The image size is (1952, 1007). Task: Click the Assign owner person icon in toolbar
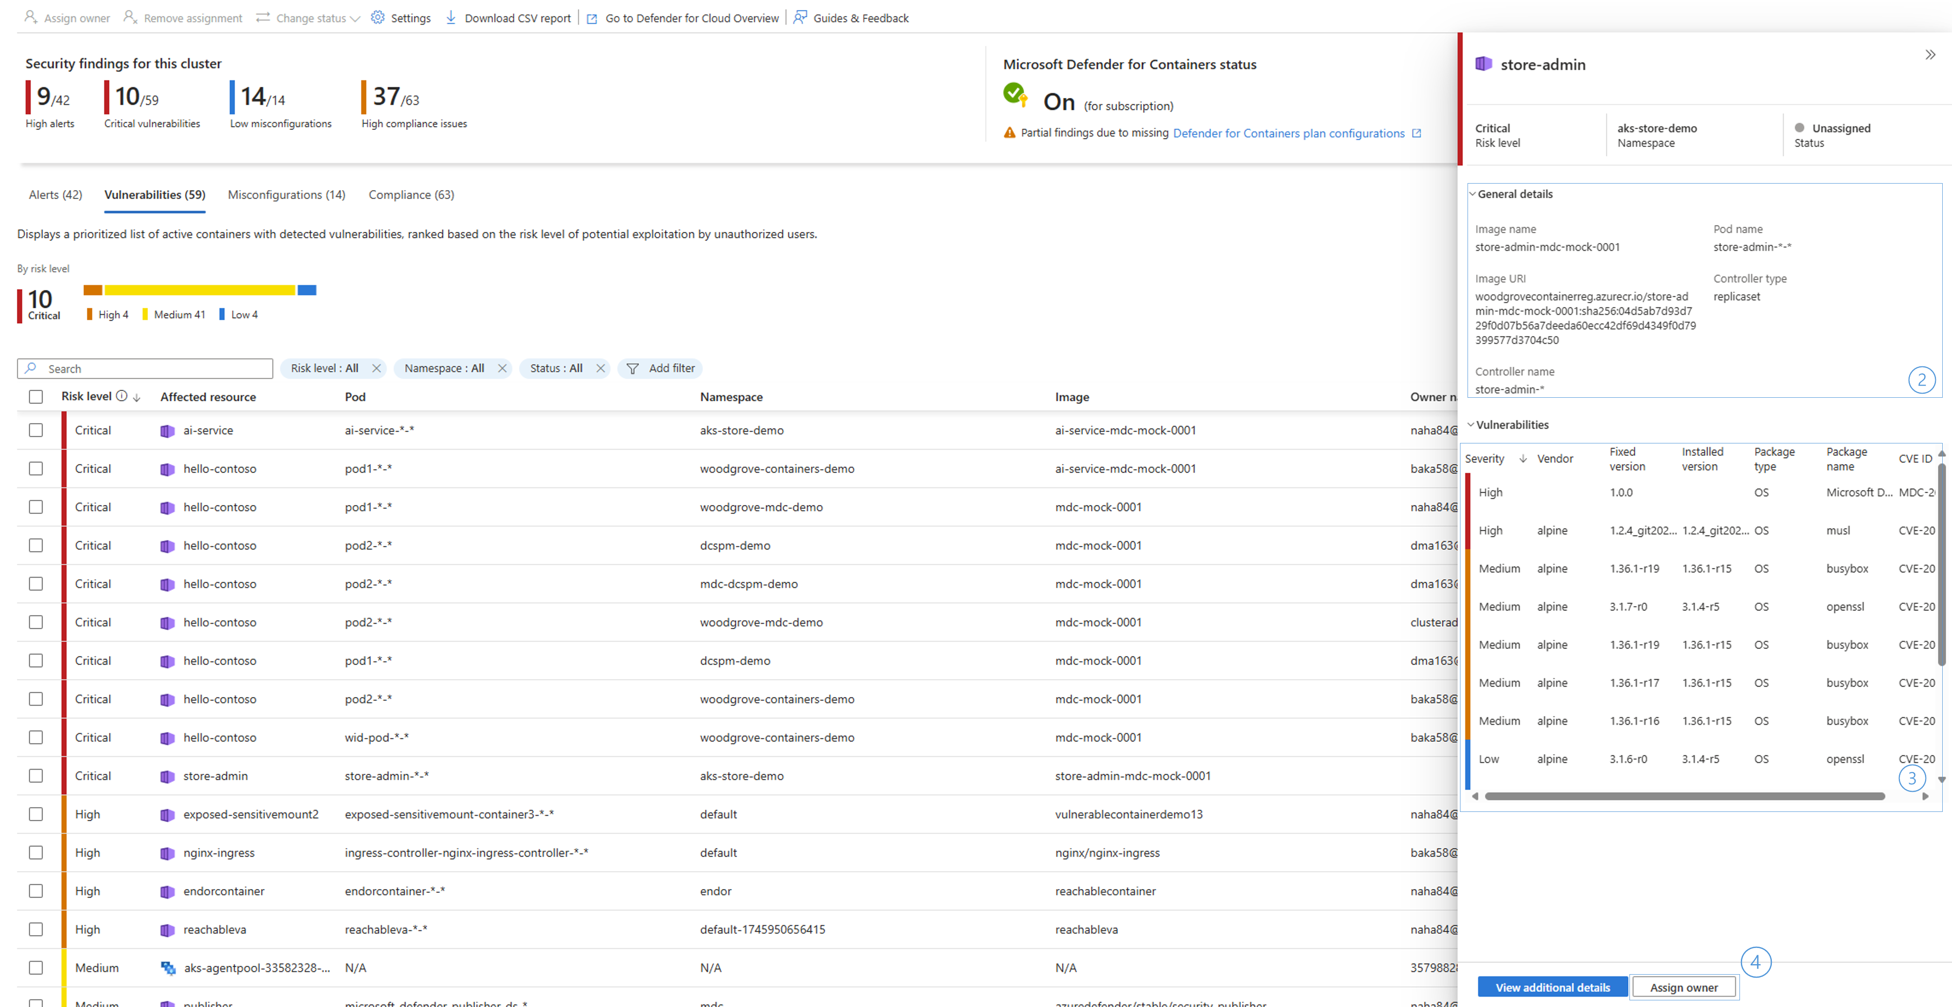(x=30, y=17)
